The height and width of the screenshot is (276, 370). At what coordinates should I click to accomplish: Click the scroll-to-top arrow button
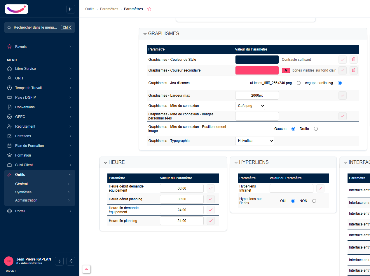[x=86, y=269]
